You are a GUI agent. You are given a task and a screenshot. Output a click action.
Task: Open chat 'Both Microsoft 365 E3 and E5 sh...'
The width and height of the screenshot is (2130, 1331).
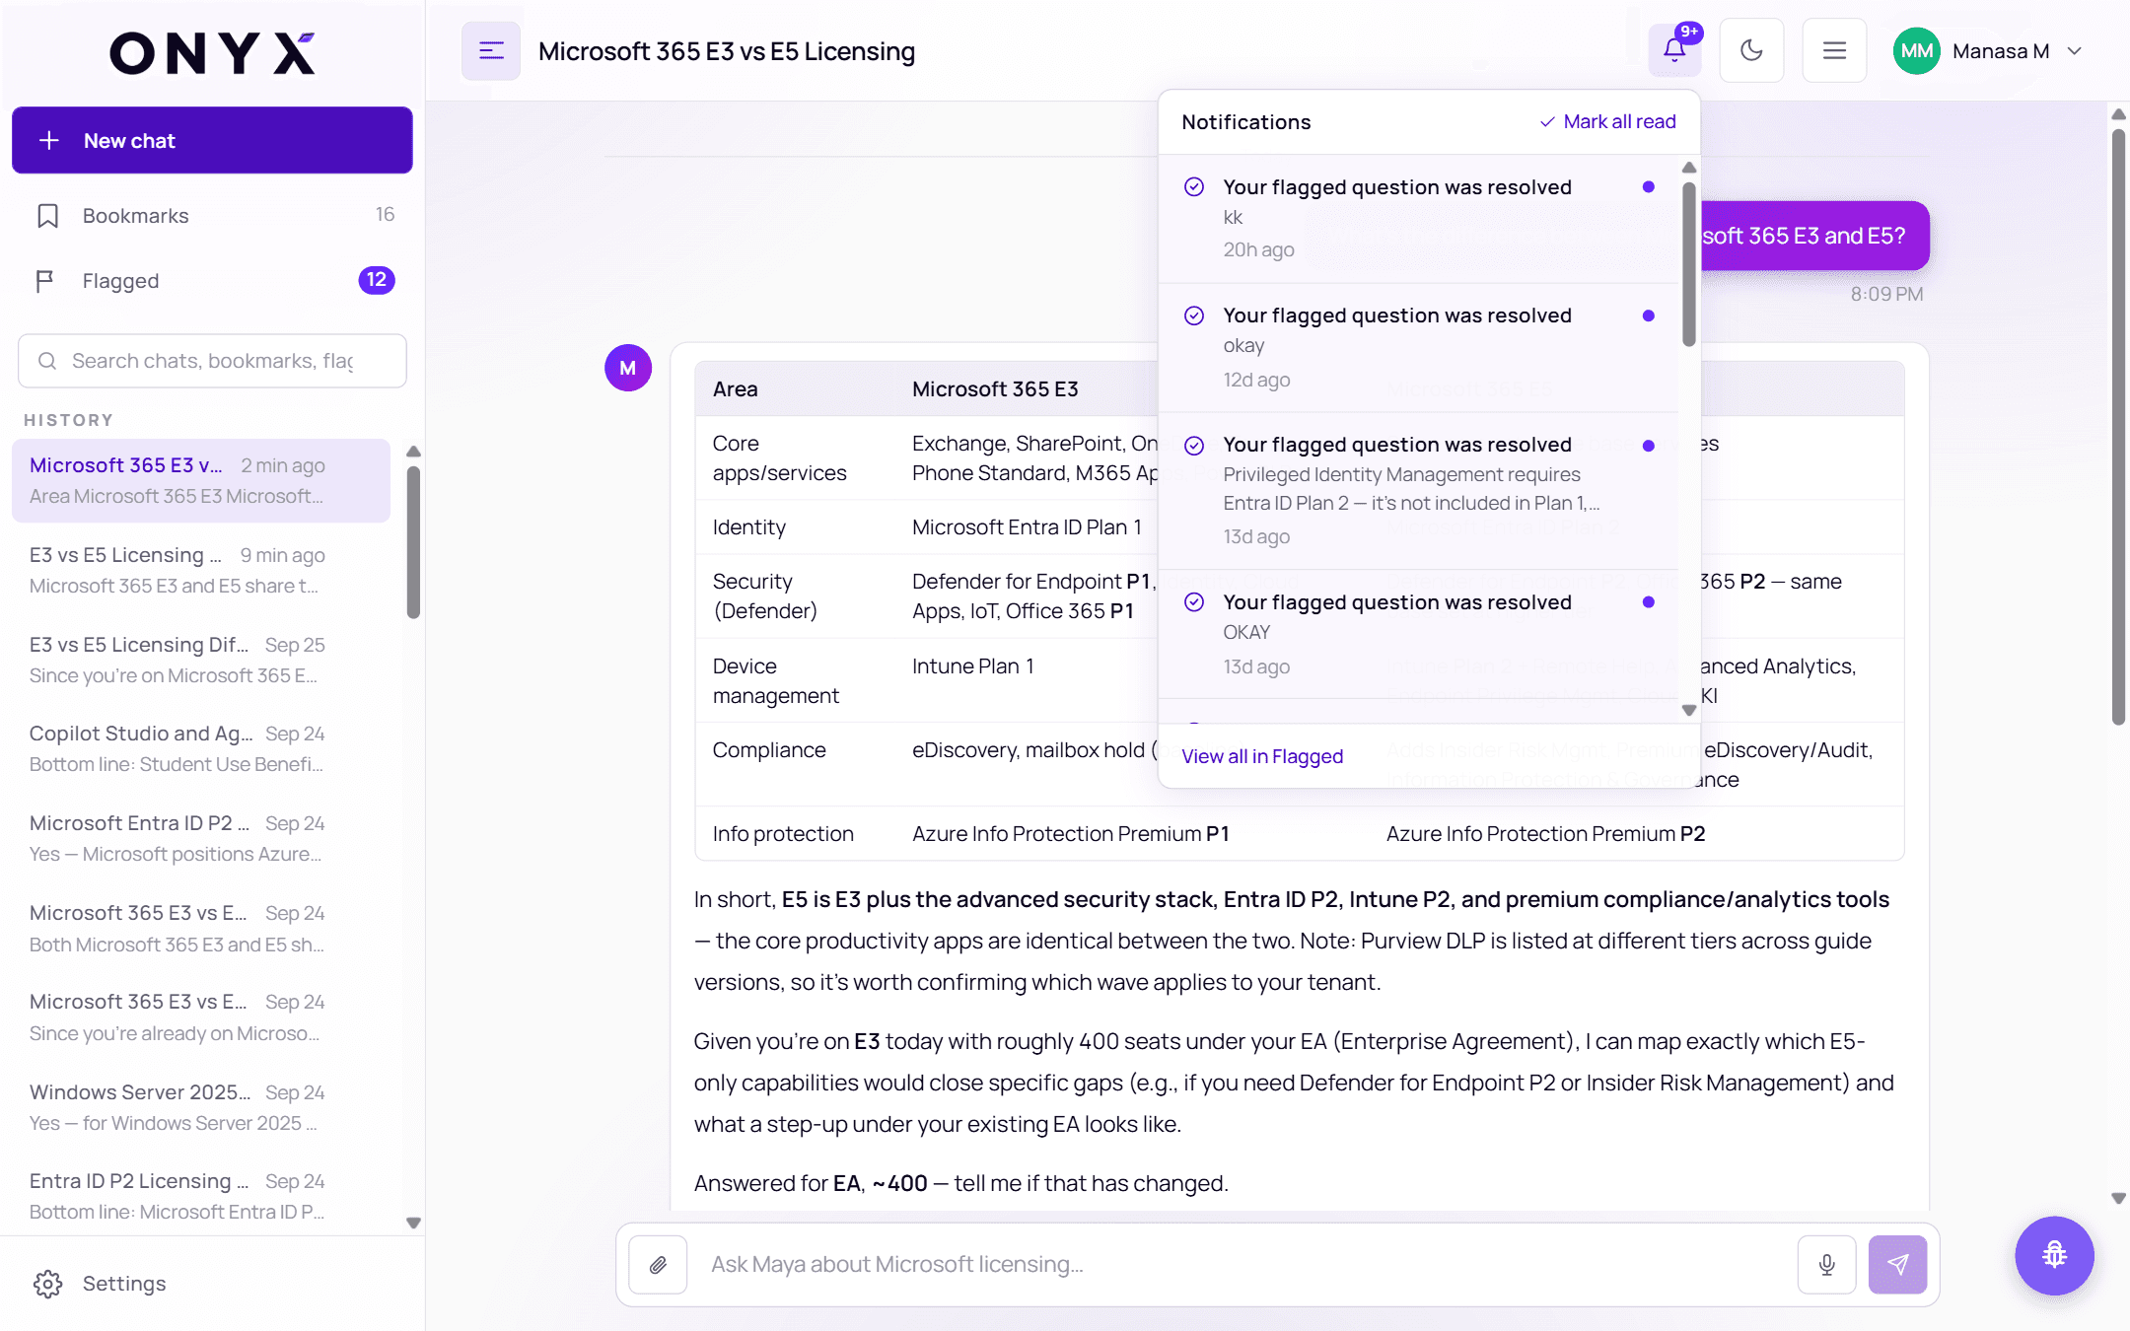[201, 928]
